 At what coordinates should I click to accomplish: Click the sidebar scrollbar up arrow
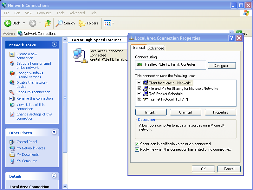(x=65, y=40)
